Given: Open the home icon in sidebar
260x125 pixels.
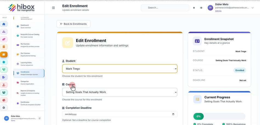Looking at the screenshot, I should click(4, 24).
